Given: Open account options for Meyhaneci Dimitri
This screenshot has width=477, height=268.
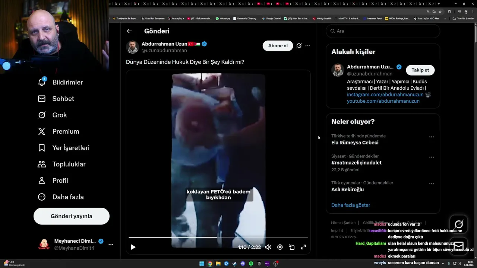Looking at the screenshot, I should pos(111,245).
